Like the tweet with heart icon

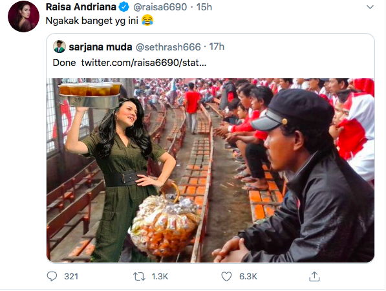click(226, 276)
